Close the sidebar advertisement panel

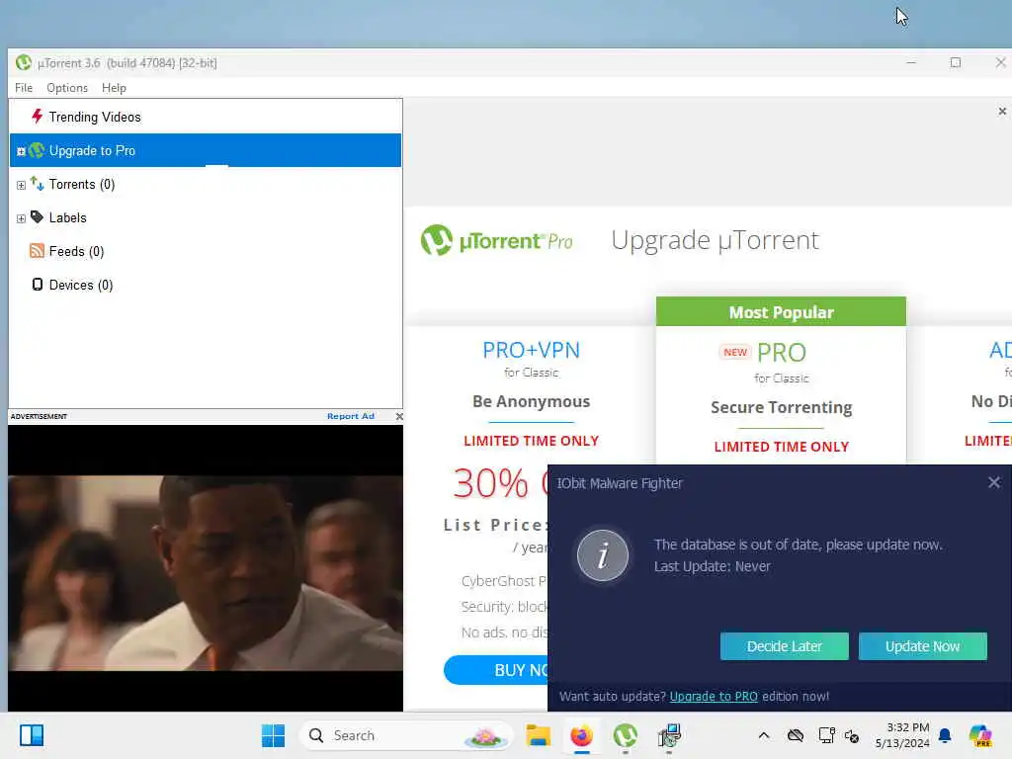click(399, 416)
